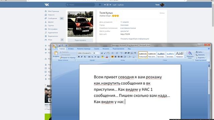
Task: Switch to Ссылки ribbon tab
Action: pyautogui.click(x=96, y=49)
